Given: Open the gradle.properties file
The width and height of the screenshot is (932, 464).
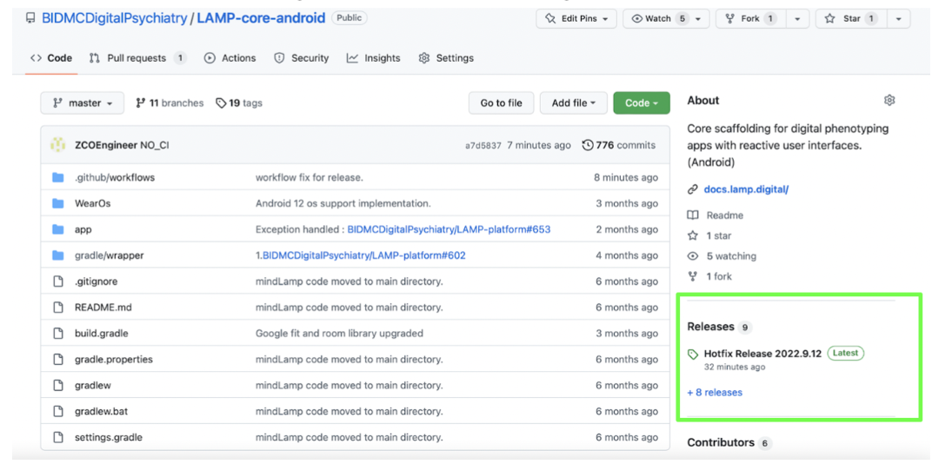Looking at the screenshot, I should 114,360.
